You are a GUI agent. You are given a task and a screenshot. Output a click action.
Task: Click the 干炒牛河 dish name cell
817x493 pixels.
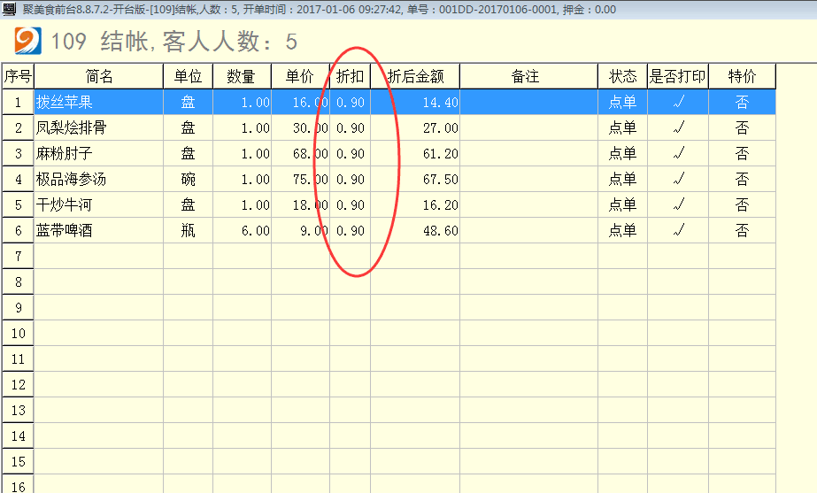coord(64,204)
